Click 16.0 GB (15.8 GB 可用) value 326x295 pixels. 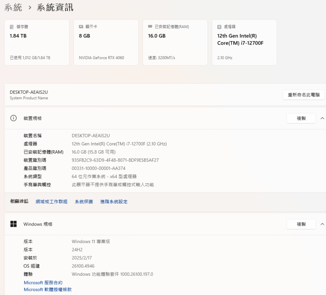click(x=94, y=152)
